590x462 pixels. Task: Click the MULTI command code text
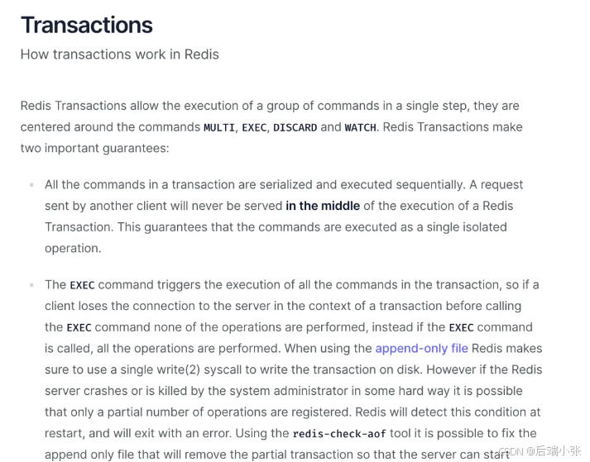(x=219, y=127)
